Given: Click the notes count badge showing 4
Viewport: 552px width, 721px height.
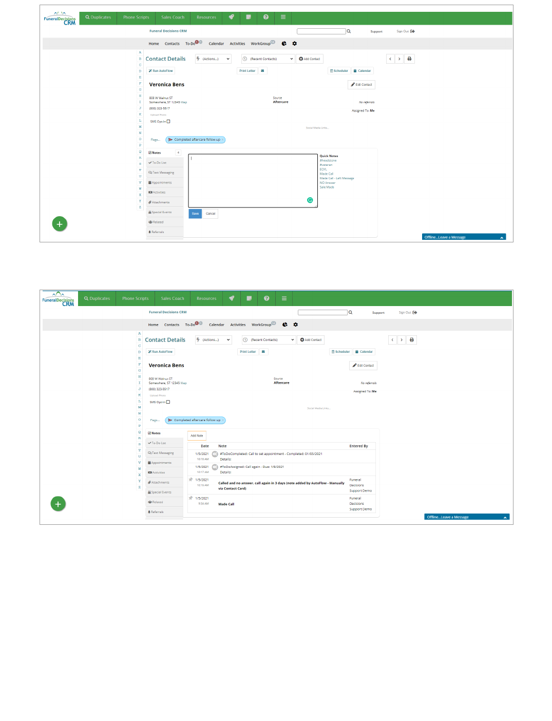Looking at the screenshot, I should click(x=178, y=153).
